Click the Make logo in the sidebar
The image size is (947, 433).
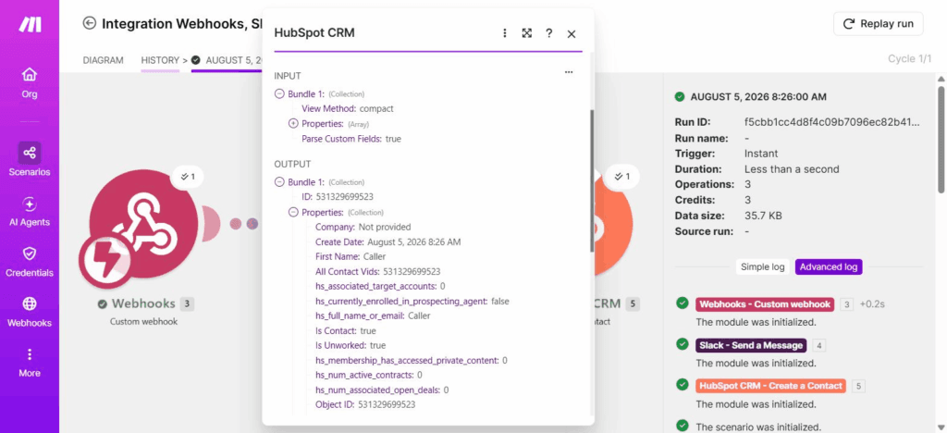(30, 24)
